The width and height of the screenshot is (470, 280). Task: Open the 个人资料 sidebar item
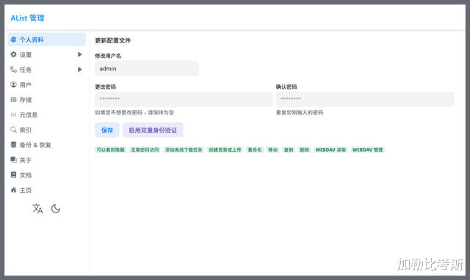(46, 40)
